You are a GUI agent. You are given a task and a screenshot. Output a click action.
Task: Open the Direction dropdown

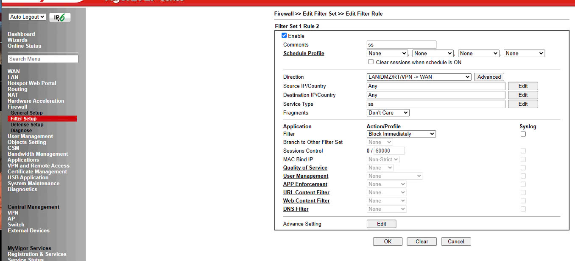coord(419,77)
